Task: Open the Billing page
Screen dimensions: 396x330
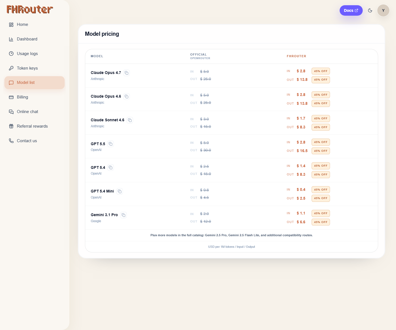Action: (34, 97)
